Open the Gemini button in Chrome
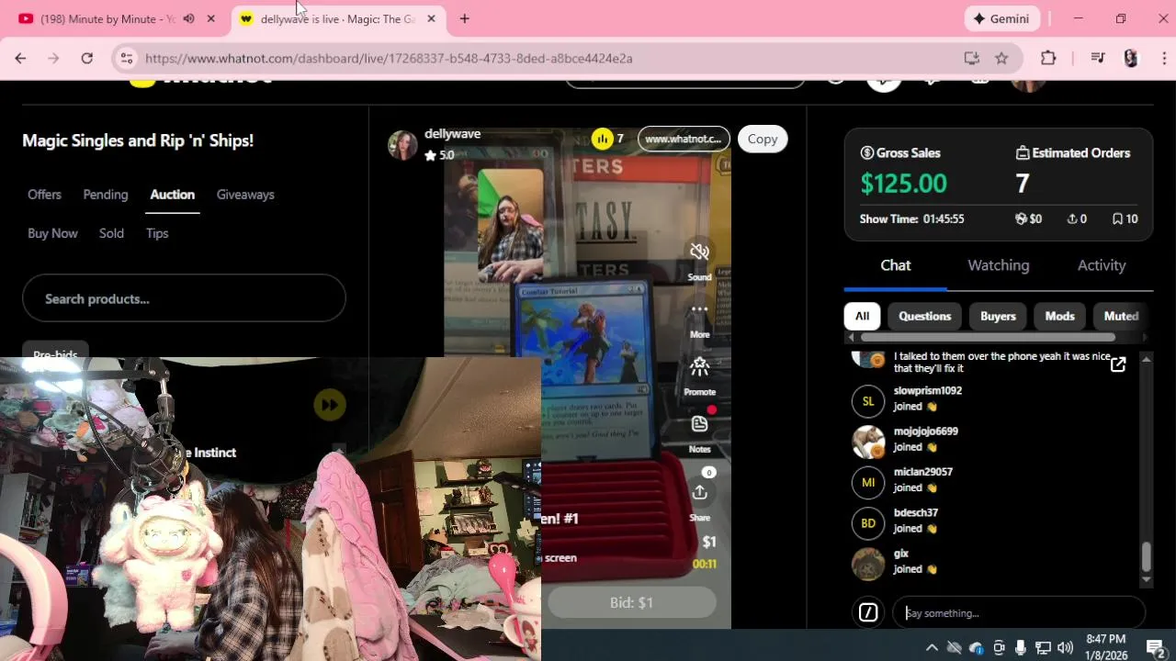This screenshot has width=1176, height=661. [x=1002, y=18]
